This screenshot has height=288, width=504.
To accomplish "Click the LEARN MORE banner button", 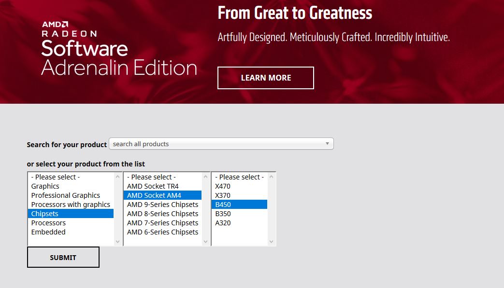I will [265, 78].
